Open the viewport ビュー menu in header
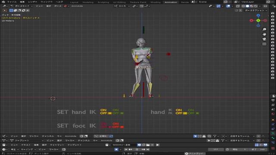Screen dimensions: 276x155 [39, 6]
